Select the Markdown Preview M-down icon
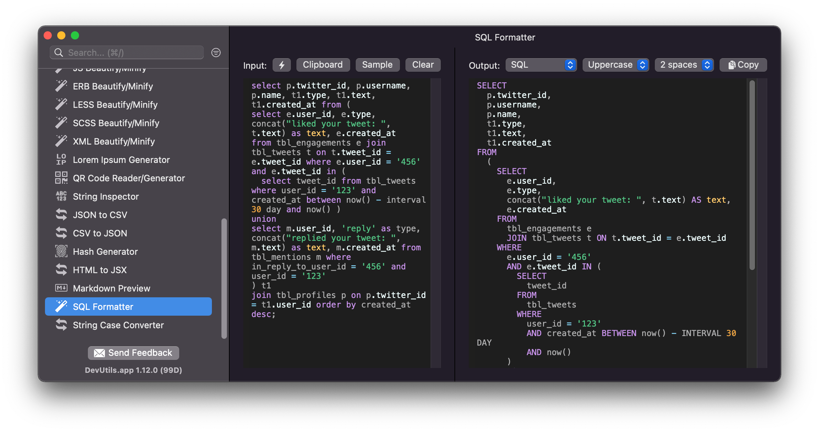Screen dimensions: 819x432 [61, 288]
